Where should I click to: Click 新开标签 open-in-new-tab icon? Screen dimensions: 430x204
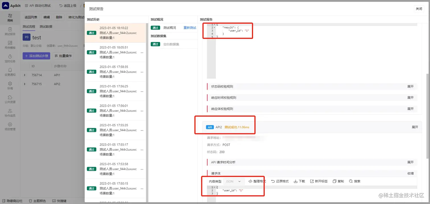tap(312, 181)
